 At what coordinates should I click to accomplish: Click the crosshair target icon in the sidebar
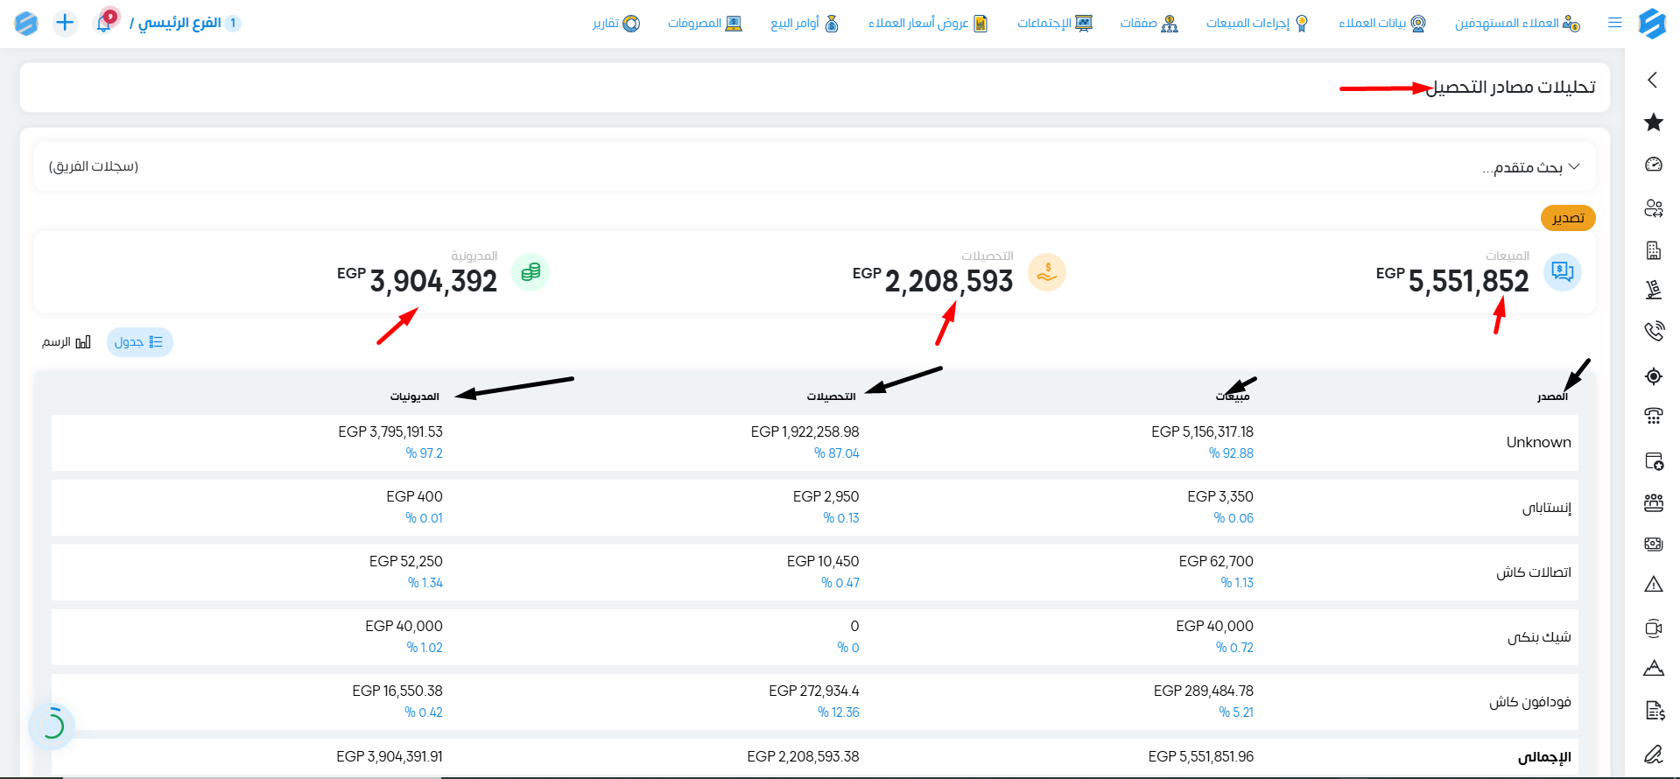1653,376
